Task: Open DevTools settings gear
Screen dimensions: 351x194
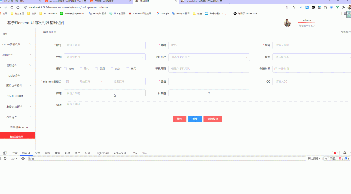Action: coord(345,153)
